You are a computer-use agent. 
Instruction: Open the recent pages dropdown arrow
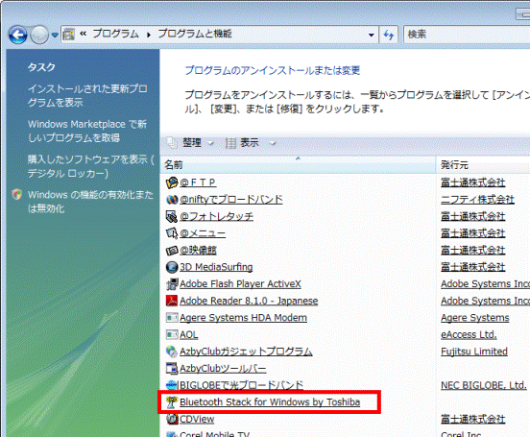pyautogui.click(x=55, y=35)
